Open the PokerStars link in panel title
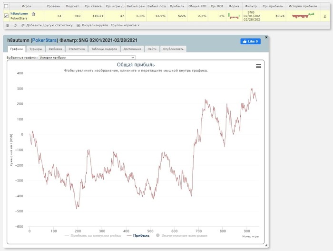Viewport: 333px width, 251px height. coord(44,40)
